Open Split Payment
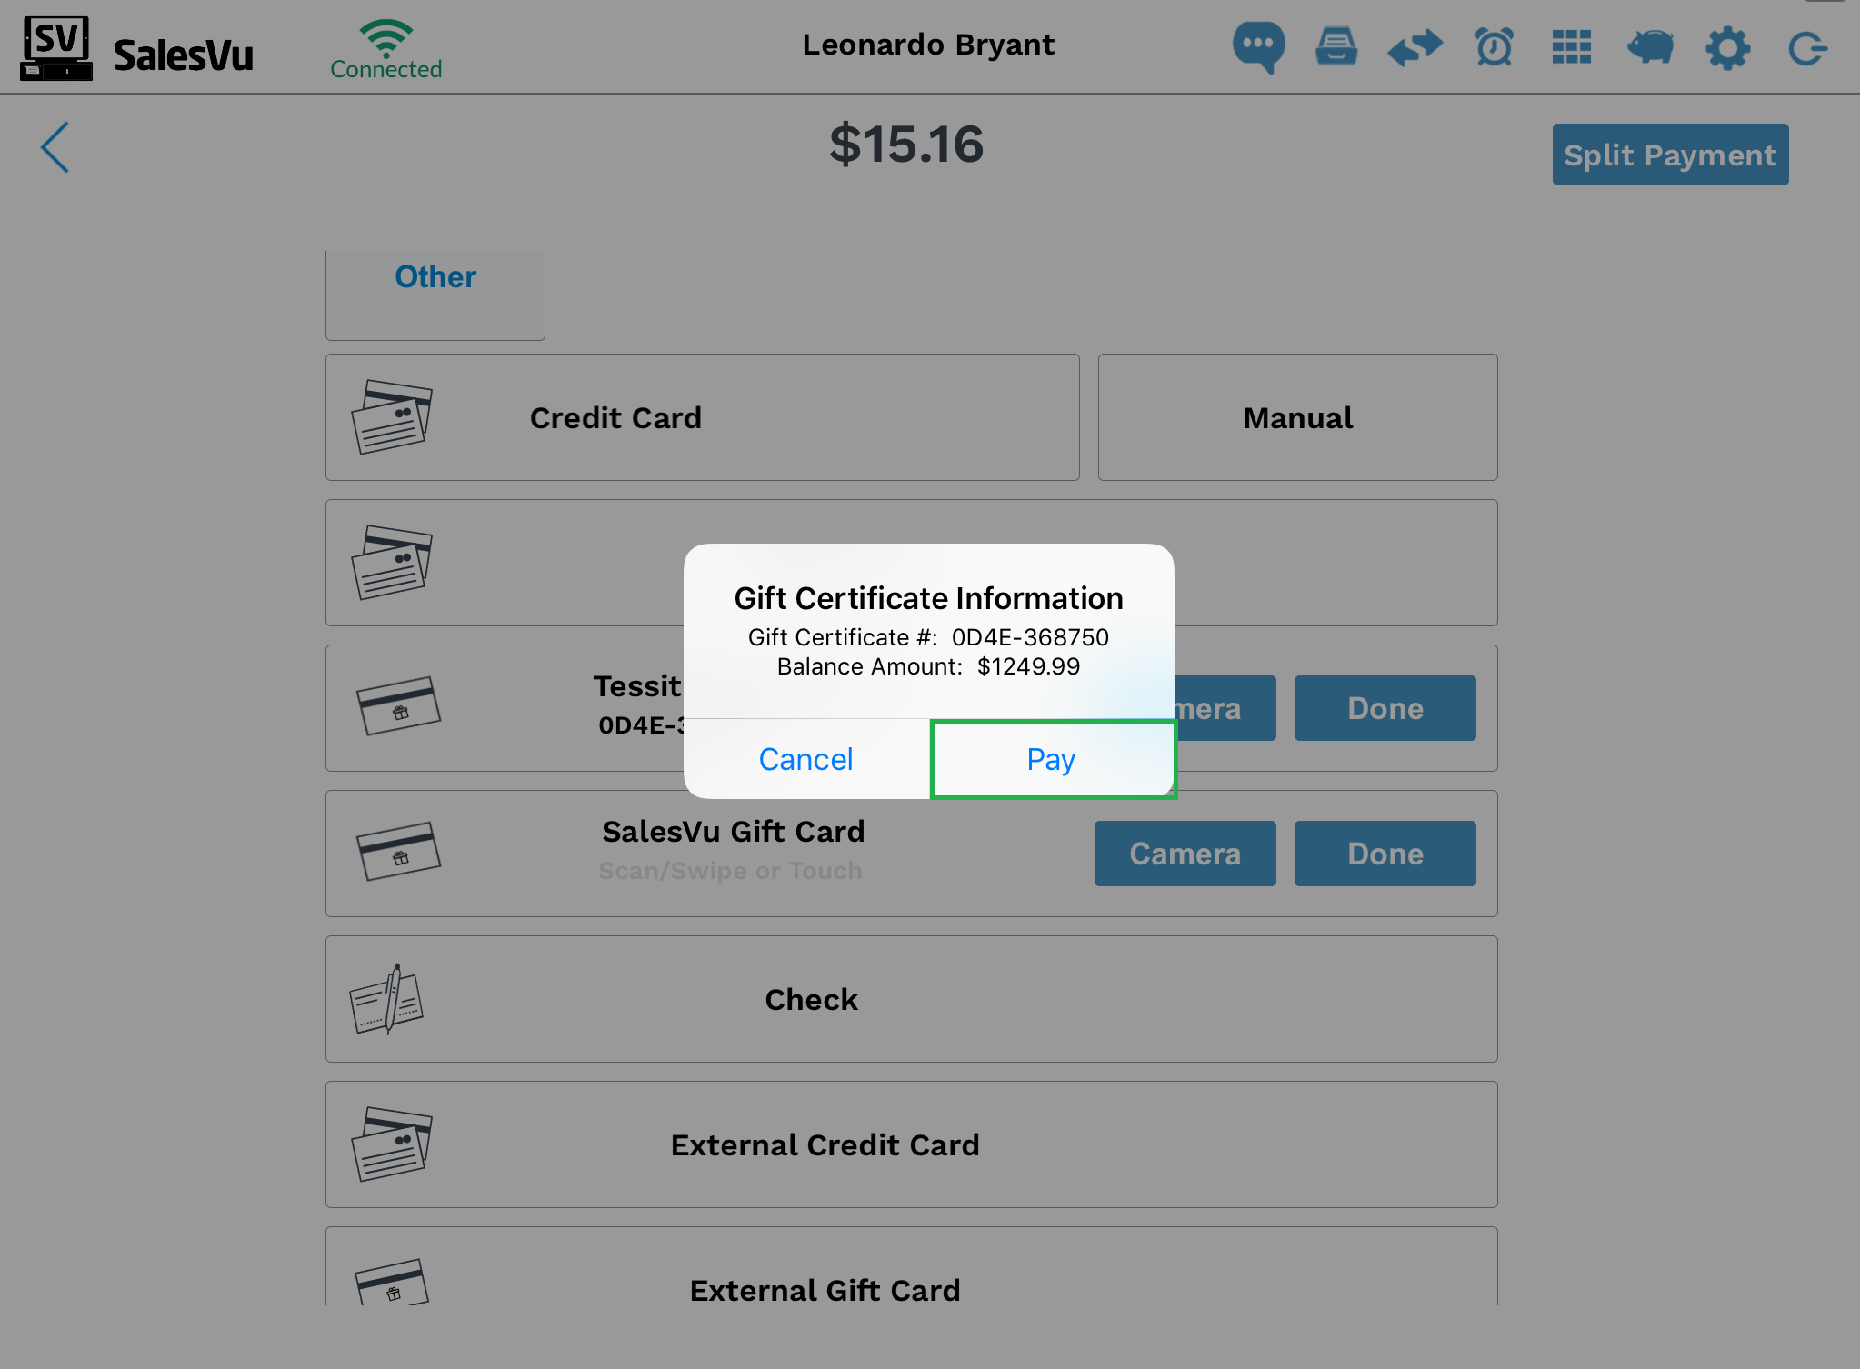The image size is (1860, 1369). tap(1670, 155)
